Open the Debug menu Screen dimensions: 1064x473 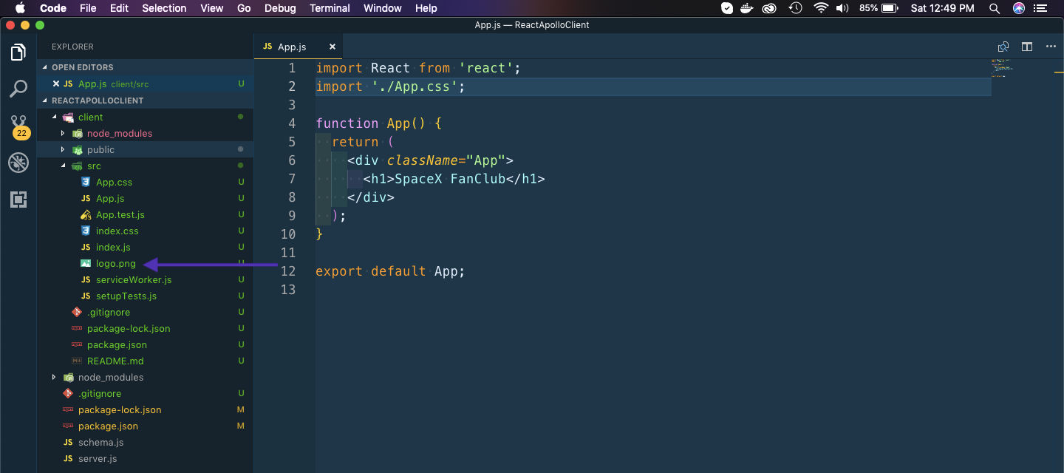(280, 8)
